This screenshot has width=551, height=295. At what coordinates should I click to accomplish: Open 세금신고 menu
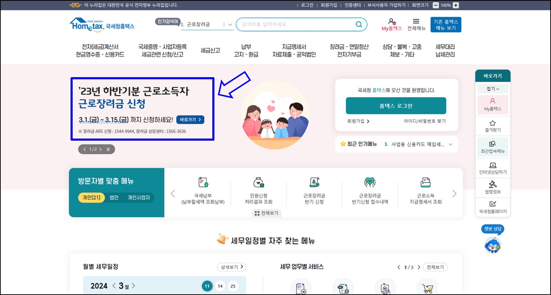[210, 51]
